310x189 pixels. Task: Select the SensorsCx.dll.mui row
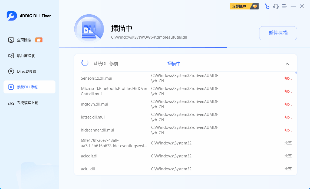click(x=186, y=78)
